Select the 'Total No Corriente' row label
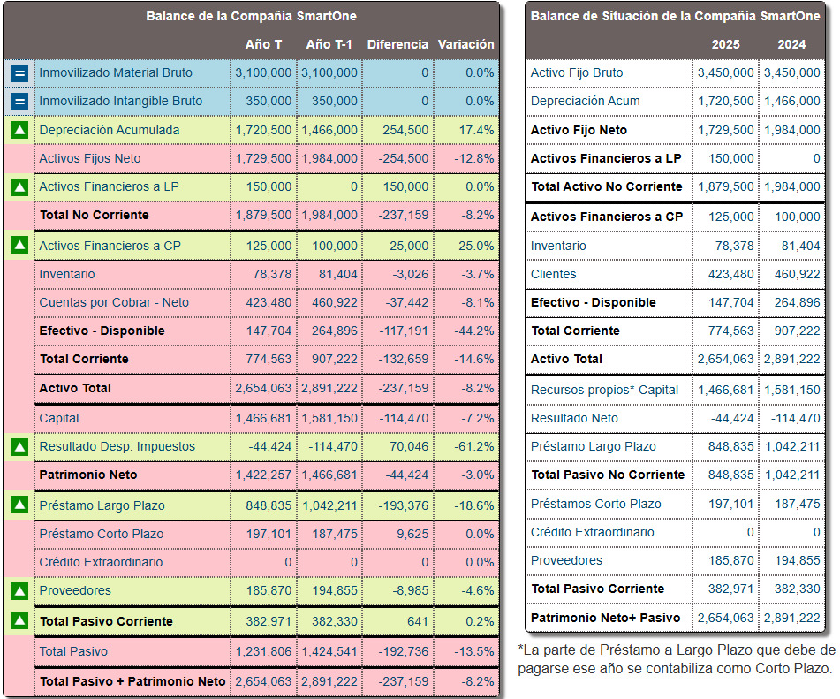The width and height of the screenshot is (840, 699). click(x=95, y=215)
